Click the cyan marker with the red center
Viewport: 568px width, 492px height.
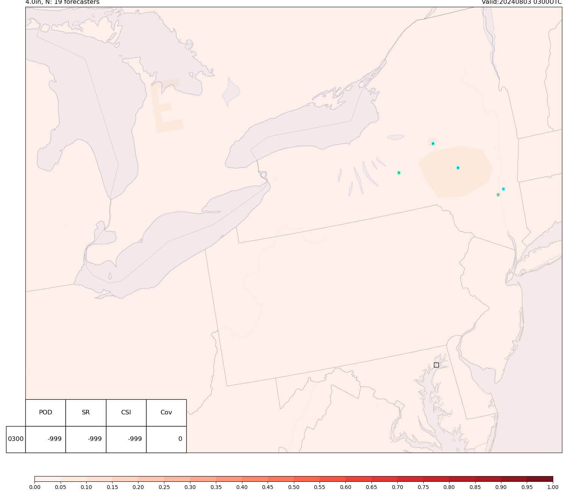point(433,143)
